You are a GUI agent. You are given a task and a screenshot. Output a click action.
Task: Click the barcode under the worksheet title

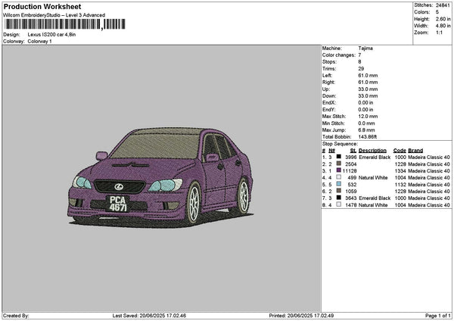[65, 24]
